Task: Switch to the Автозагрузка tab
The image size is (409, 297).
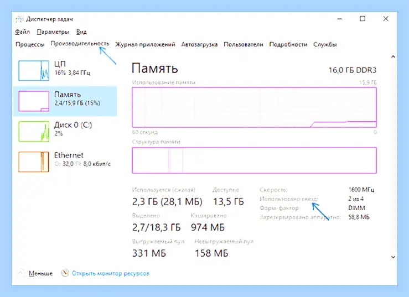Action: click(x=199, y=44)
